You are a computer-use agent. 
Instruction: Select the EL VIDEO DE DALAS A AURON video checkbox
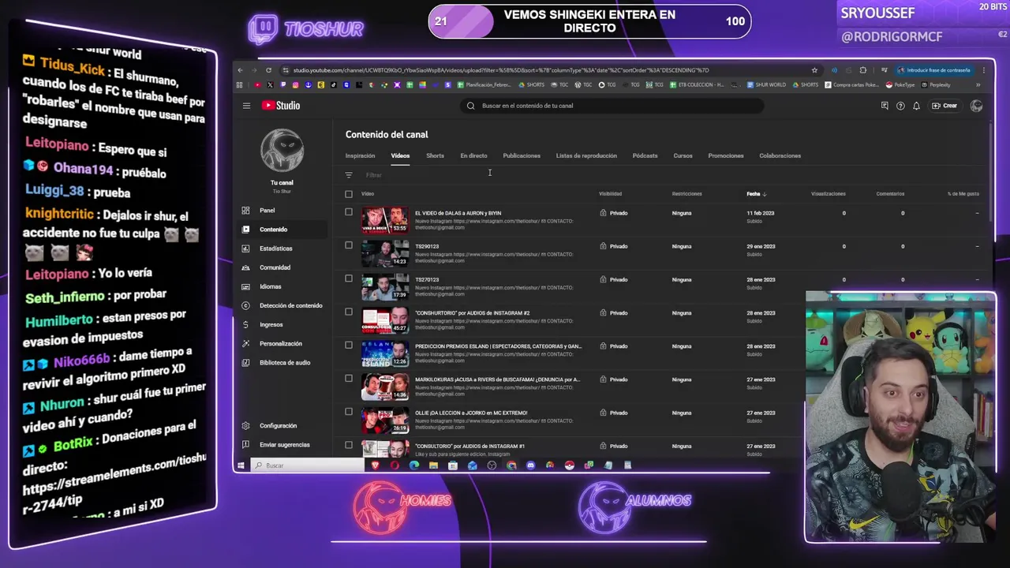349,211
